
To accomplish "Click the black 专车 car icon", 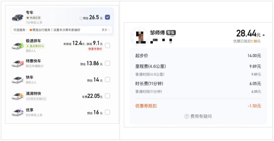I will (x=18, y=17).
